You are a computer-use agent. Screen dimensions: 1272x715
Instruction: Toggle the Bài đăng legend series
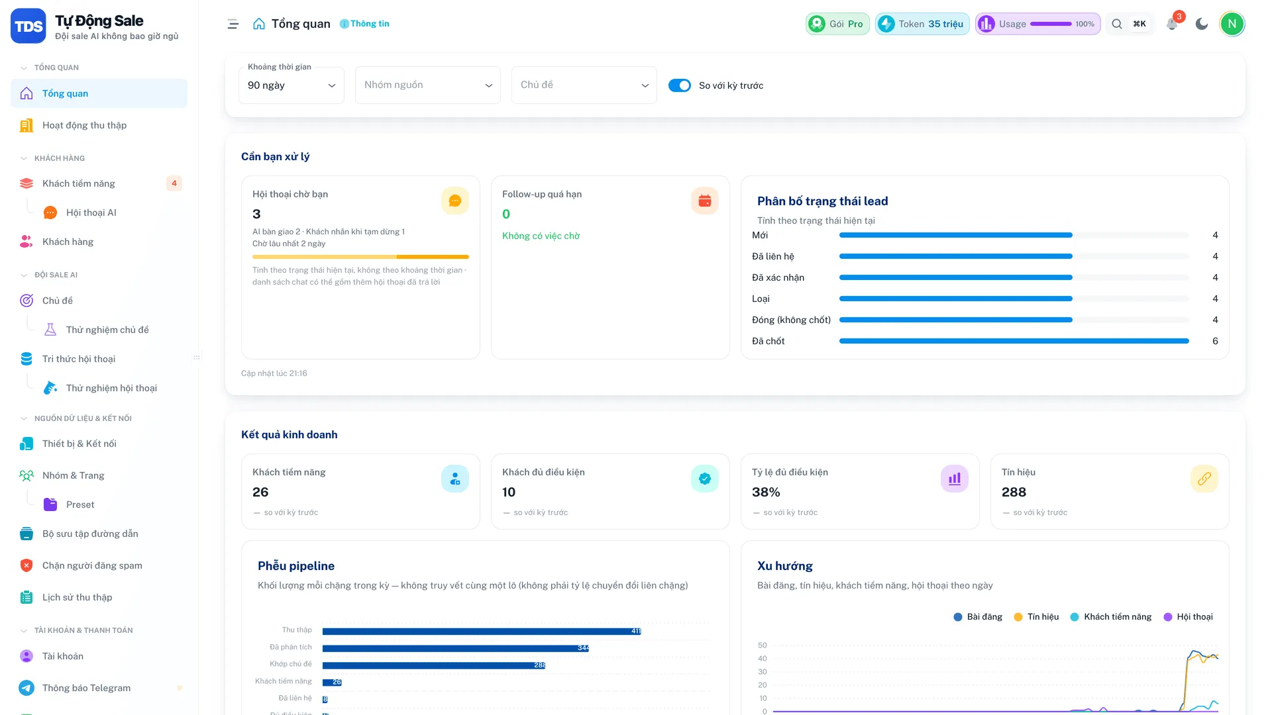978,617
